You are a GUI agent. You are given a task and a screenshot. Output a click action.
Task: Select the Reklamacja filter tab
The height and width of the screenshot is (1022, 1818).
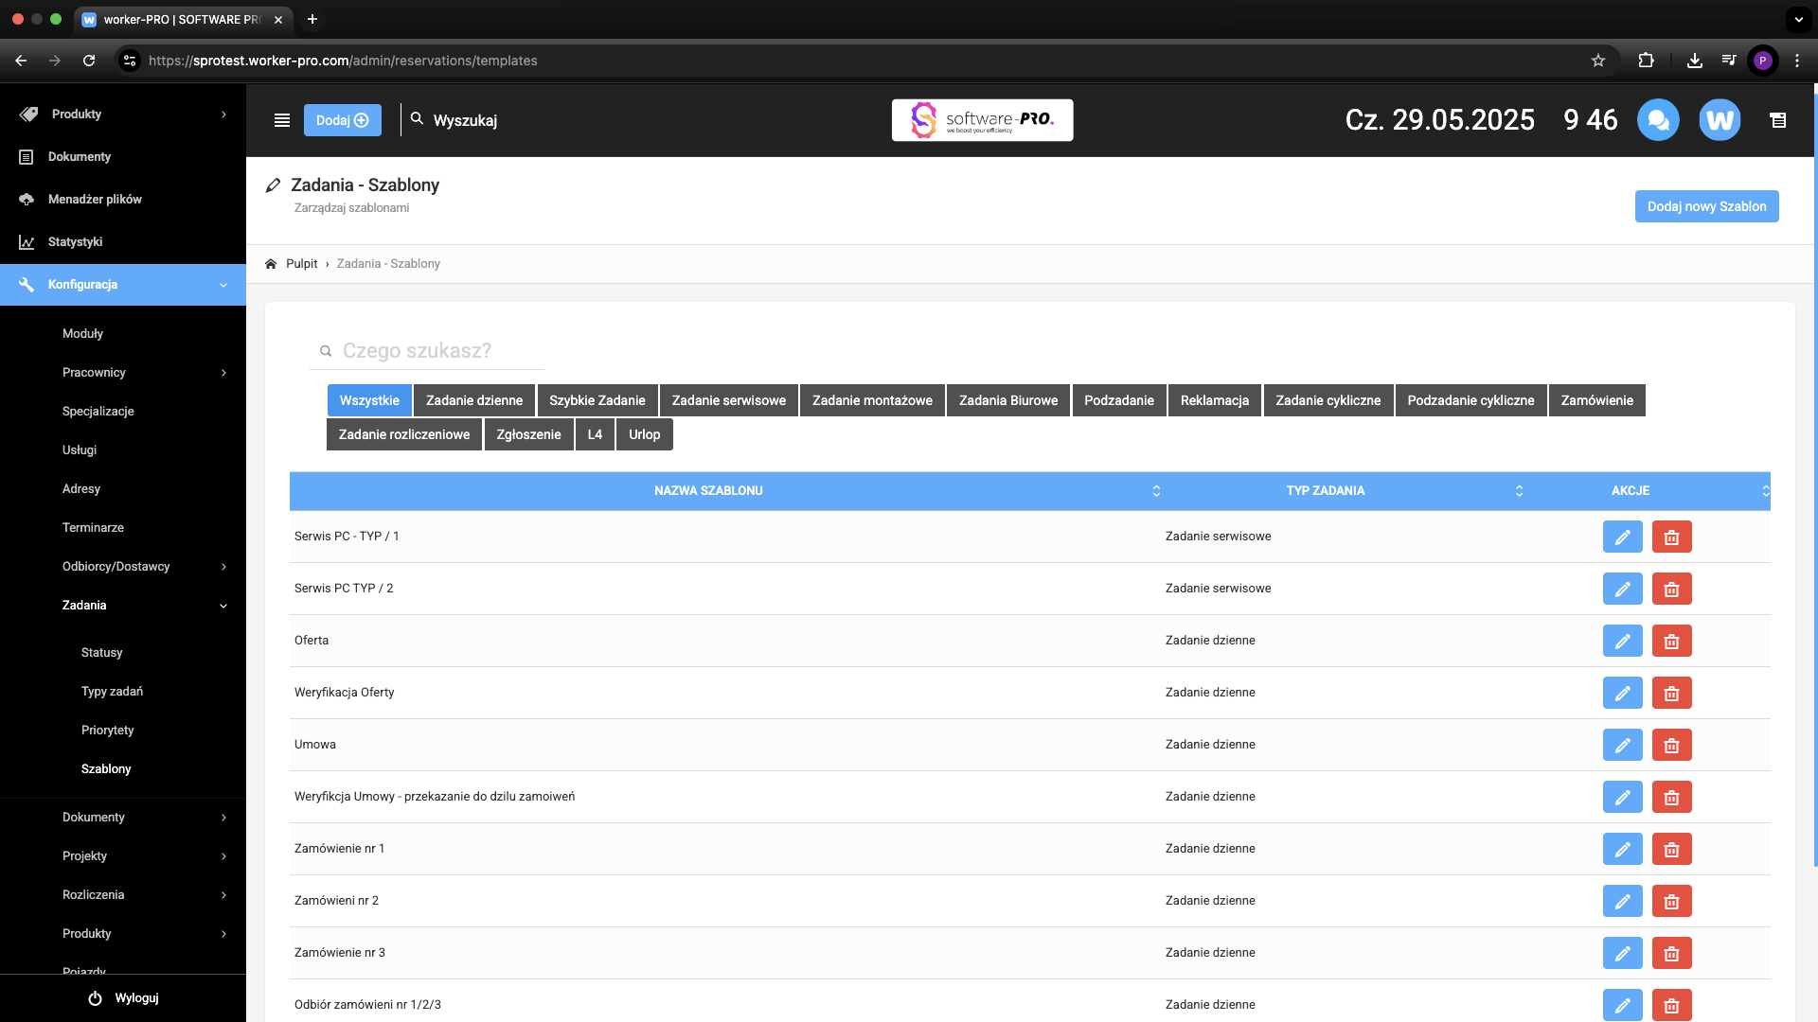coord(1214,400)
